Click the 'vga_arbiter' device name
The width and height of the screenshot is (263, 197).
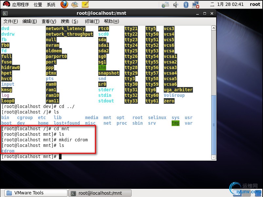(178, 90)
